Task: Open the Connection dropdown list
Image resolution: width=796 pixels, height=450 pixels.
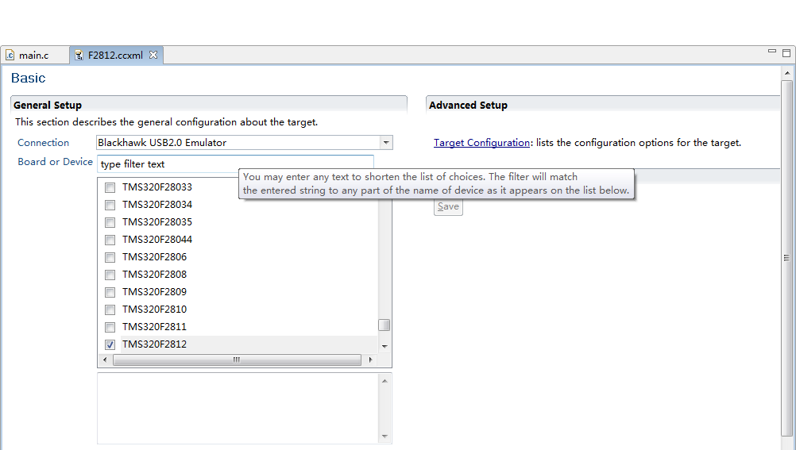Action: tap(385, 143)
